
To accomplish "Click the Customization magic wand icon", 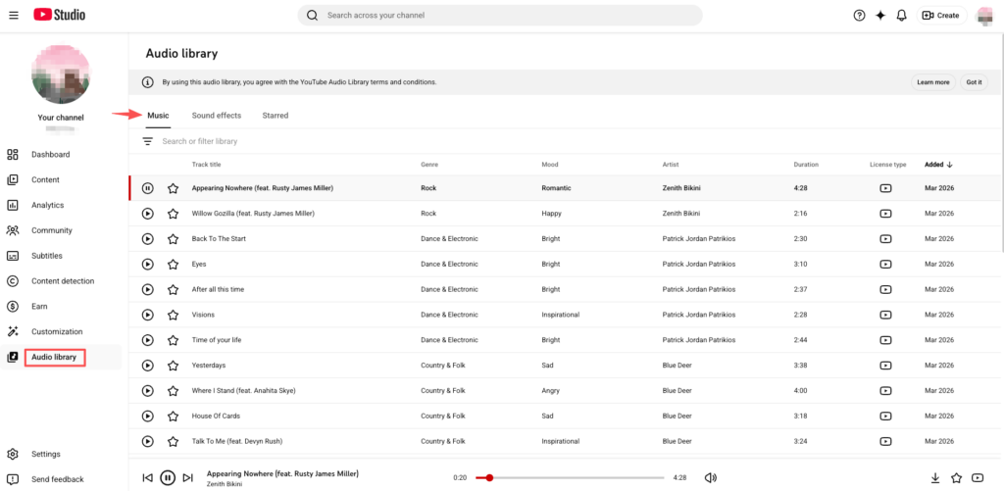I will 12,331.
